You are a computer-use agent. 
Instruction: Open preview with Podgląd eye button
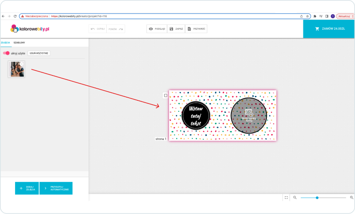[157, 29]
